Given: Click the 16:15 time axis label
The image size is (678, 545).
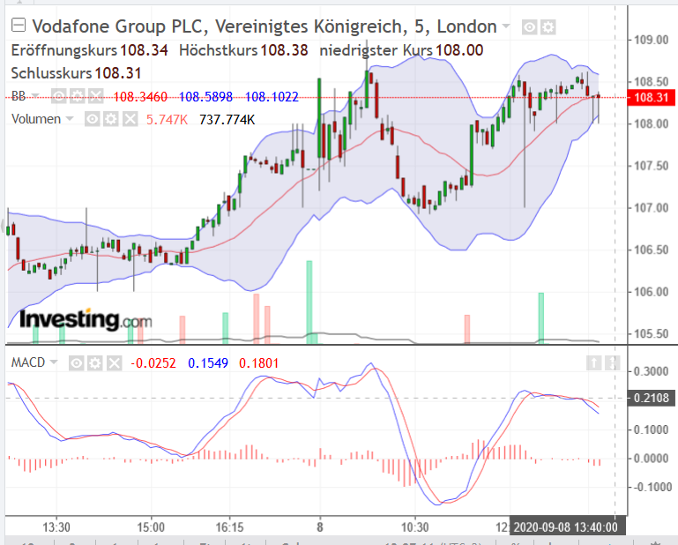Looking at the screenshot, I should (229, 527).
